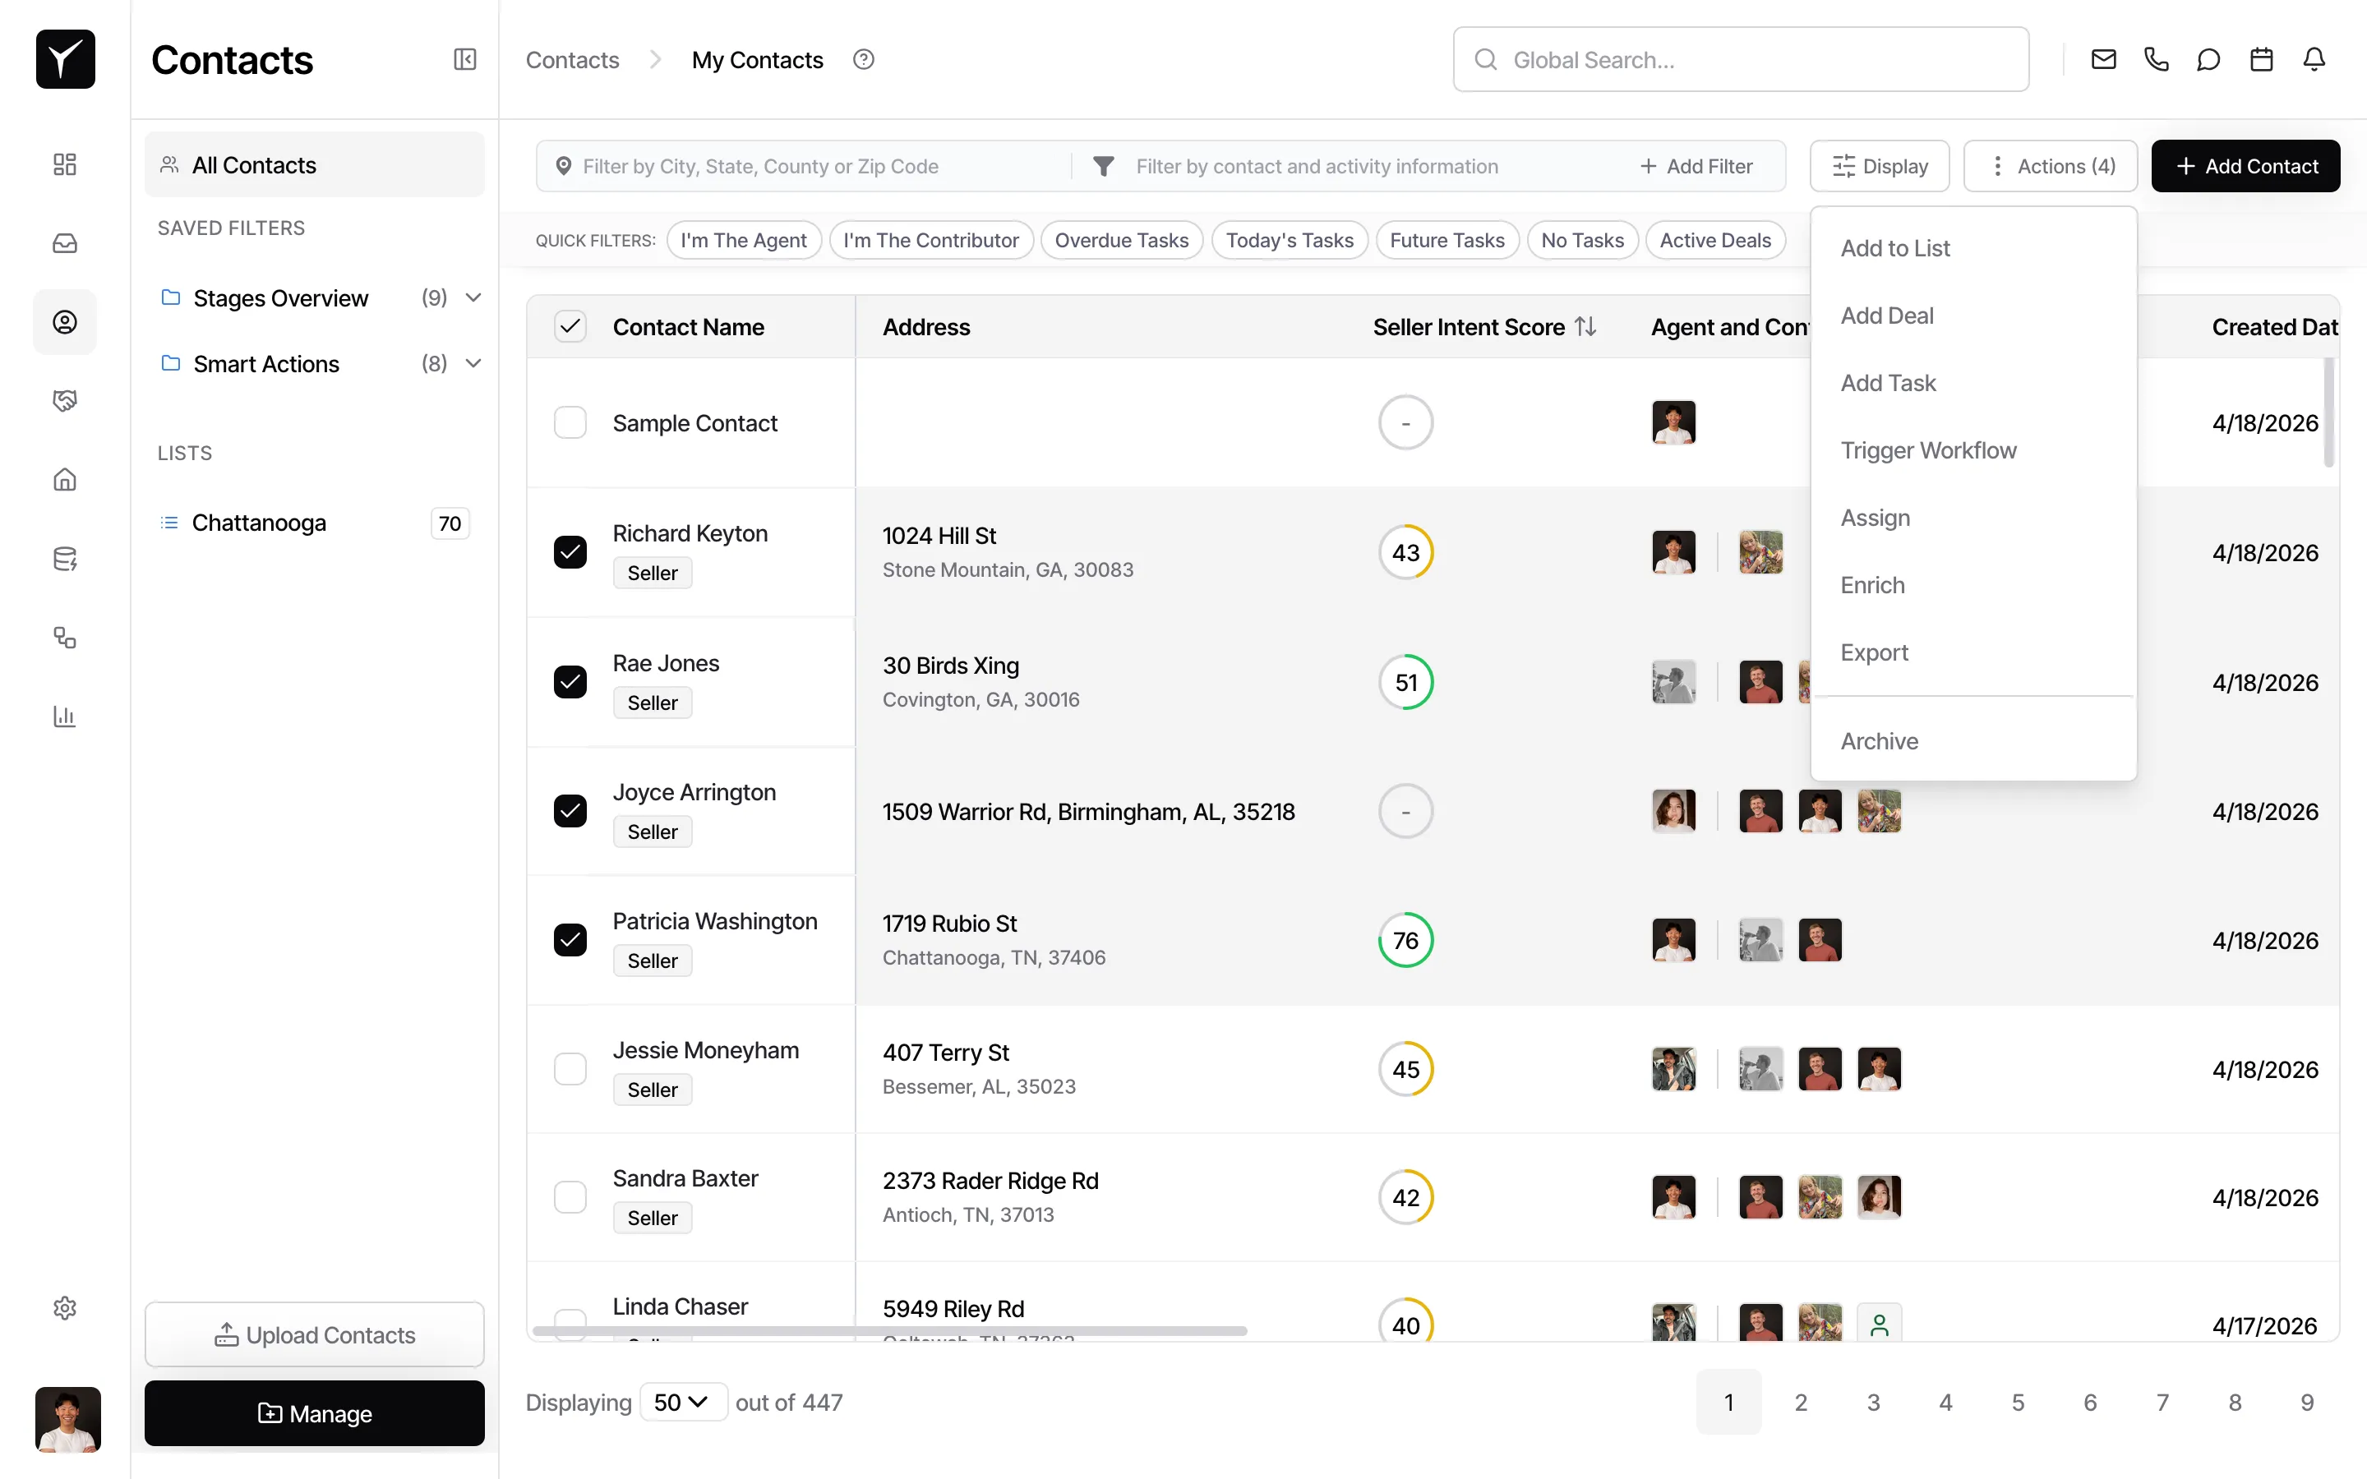Open the Email icon in the top bar
2367x1479 pixels.
point(2103,58)
